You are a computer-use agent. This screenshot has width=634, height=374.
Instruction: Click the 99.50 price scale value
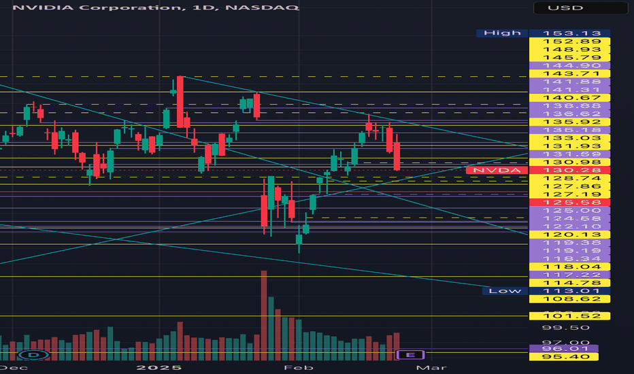(565, 328)
